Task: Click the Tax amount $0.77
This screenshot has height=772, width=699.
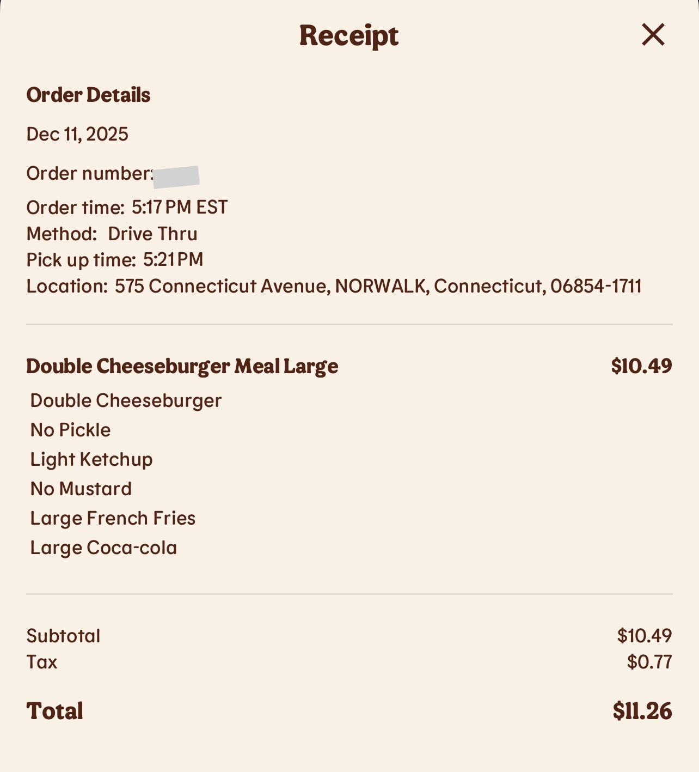Action: click(649, 662)
